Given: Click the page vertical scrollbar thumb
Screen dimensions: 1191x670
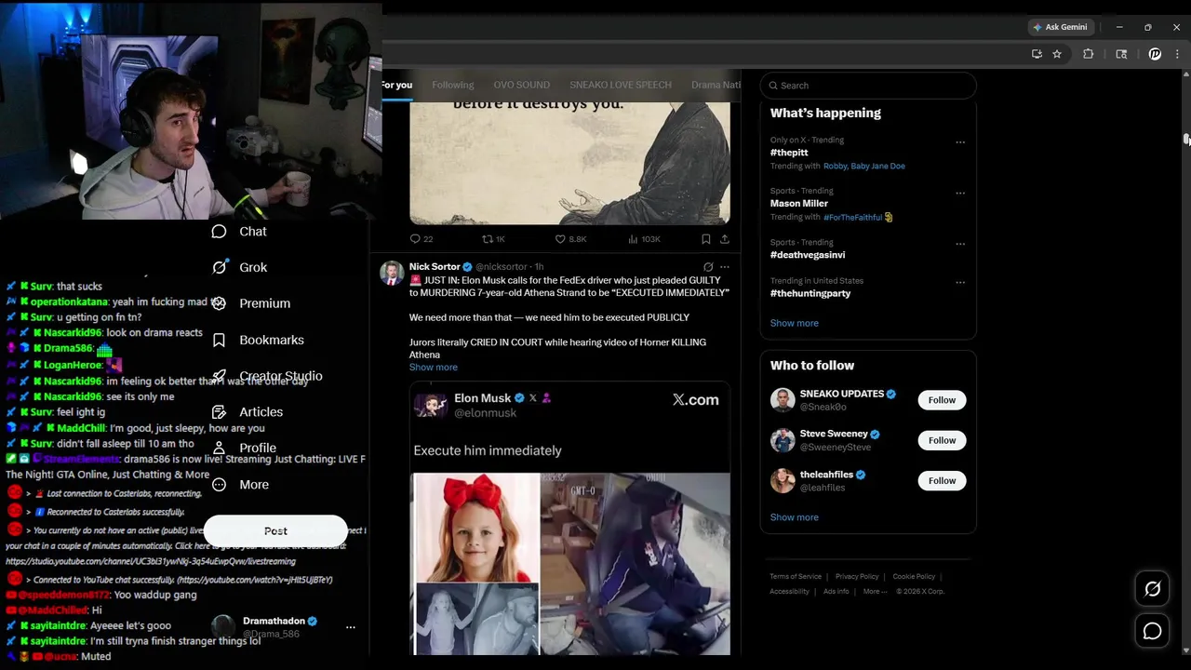Looking at the screenshot, I should tap(1186, 139).
